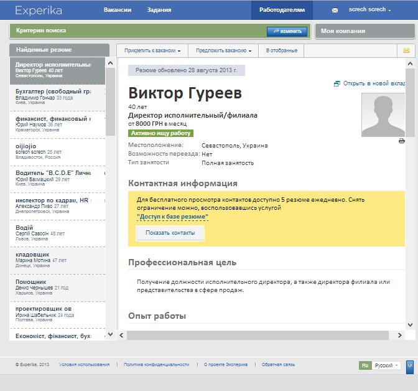Click the В отобранные toolbar item
The height and width of the screenshot is (391, 418).
(282, 50)
